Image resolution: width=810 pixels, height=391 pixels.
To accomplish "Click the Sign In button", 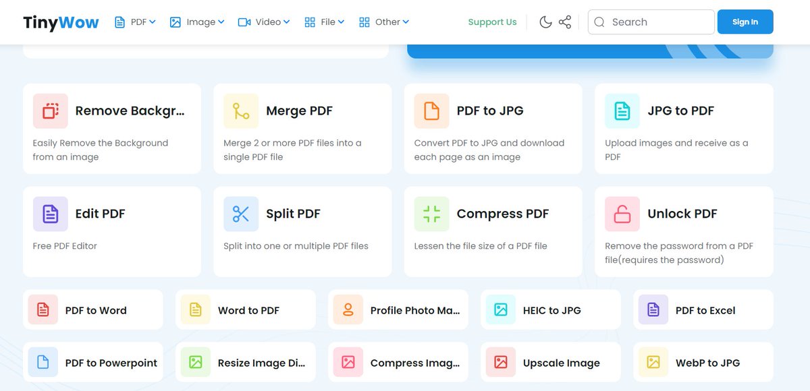I will pyautogui.click(x=745, y=22).
